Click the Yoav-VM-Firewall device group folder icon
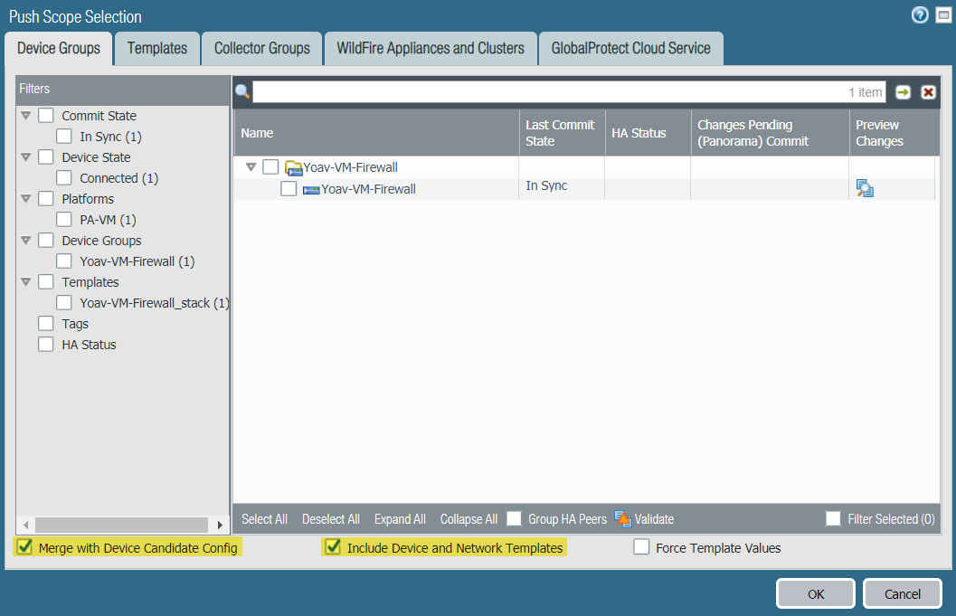 coord(293,167)
